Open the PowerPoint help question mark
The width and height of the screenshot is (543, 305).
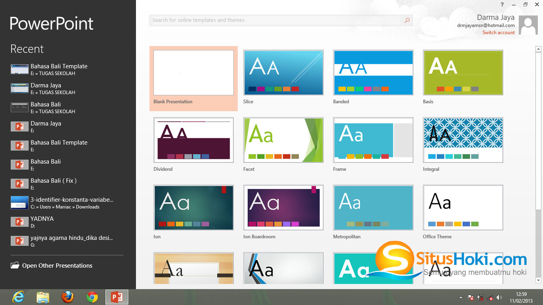[x=502, y=4]
